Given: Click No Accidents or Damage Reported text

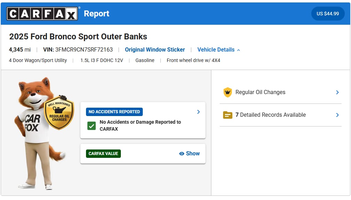Looking at the screenshot, I should click(x=140, y=125).
